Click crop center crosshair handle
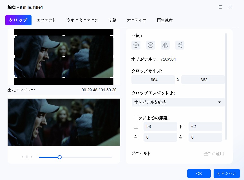The height and width of the screenshot is (180, 244). click(x=64, y=57)
